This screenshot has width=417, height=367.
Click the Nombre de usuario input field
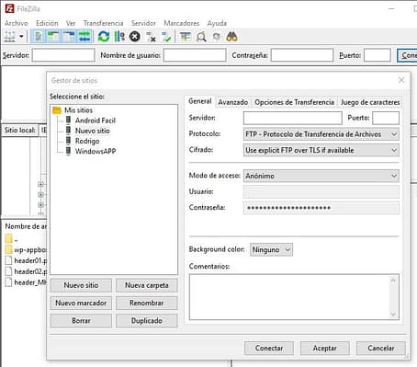click(195, 55)
